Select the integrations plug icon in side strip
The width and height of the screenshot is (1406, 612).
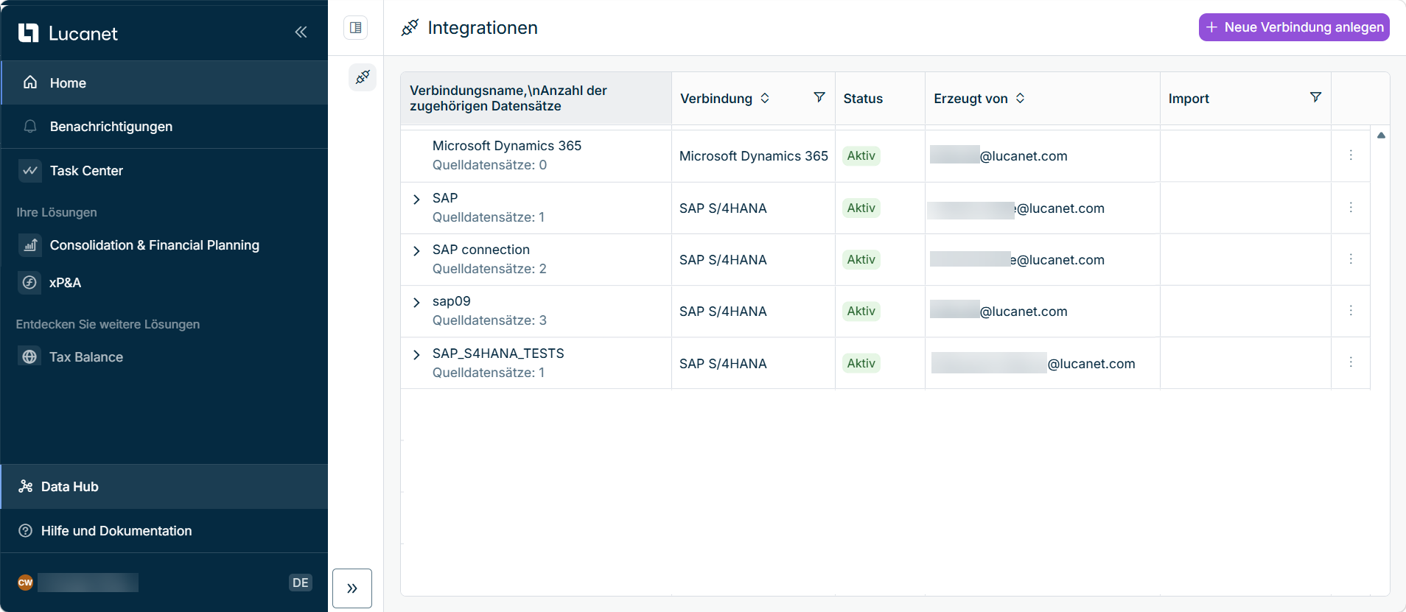coord(363,77)
